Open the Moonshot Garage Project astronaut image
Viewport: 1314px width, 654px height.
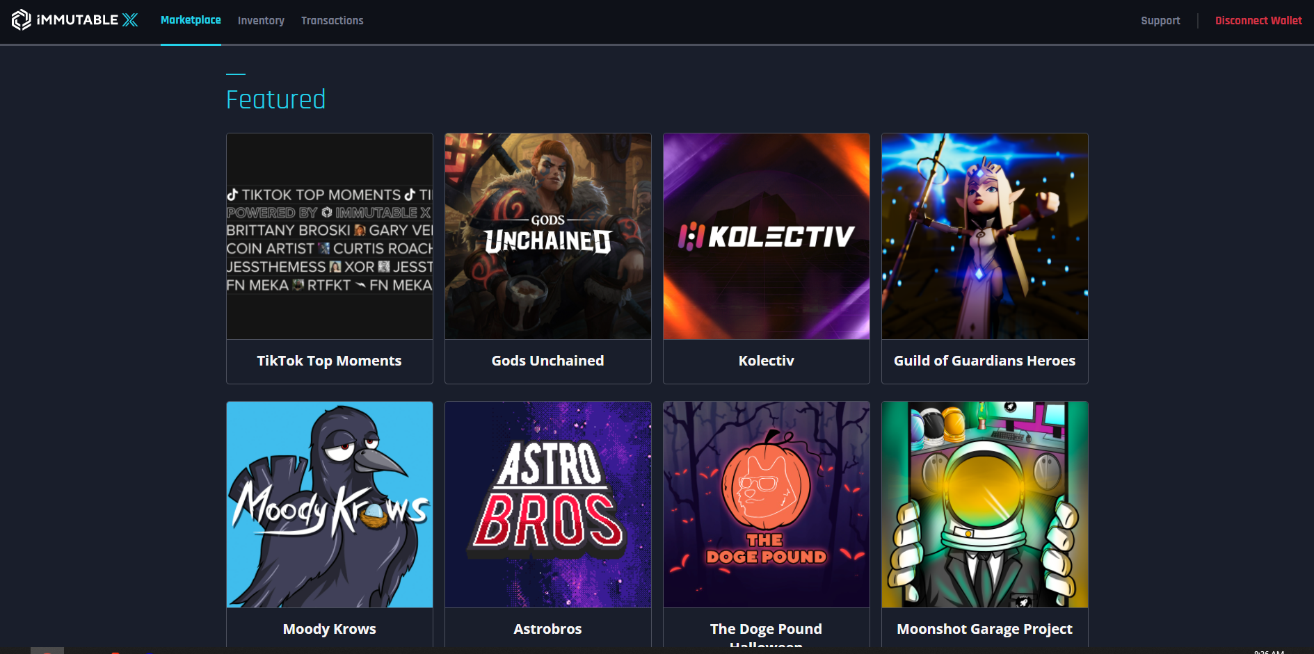985,505
